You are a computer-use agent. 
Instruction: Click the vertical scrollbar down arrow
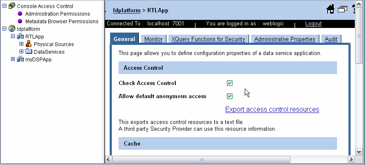click(359, 152)
